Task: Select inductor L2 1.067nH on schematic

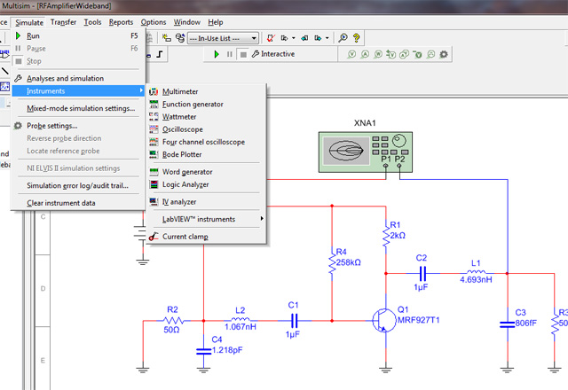Action: (x=241, y=320)
